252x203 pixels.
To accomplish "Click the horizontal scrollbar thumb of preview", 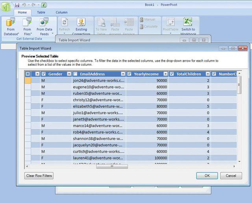I will pyautogui.click(x=112, y=166).
